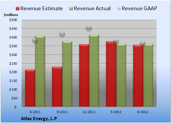Click the '$350' axis value

[13, 46]
